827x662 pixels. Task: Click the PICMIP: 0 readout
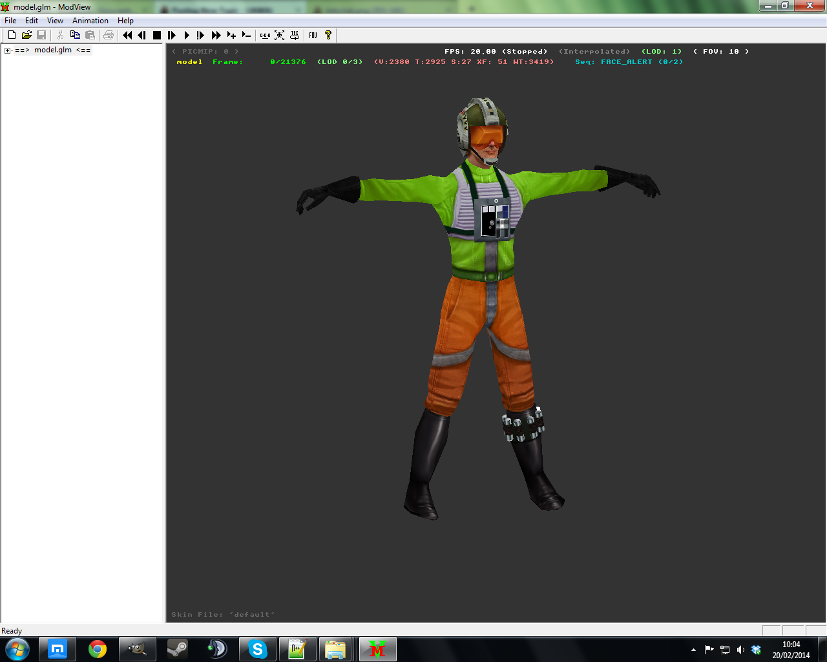coord(205,52)
